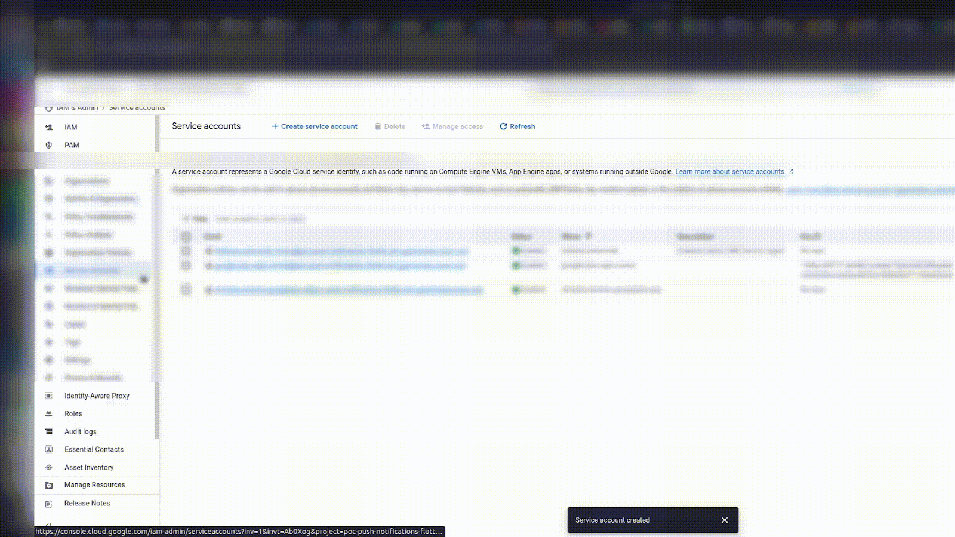Click the Audit logs list icon
The image size is (955, 537).
49,431
